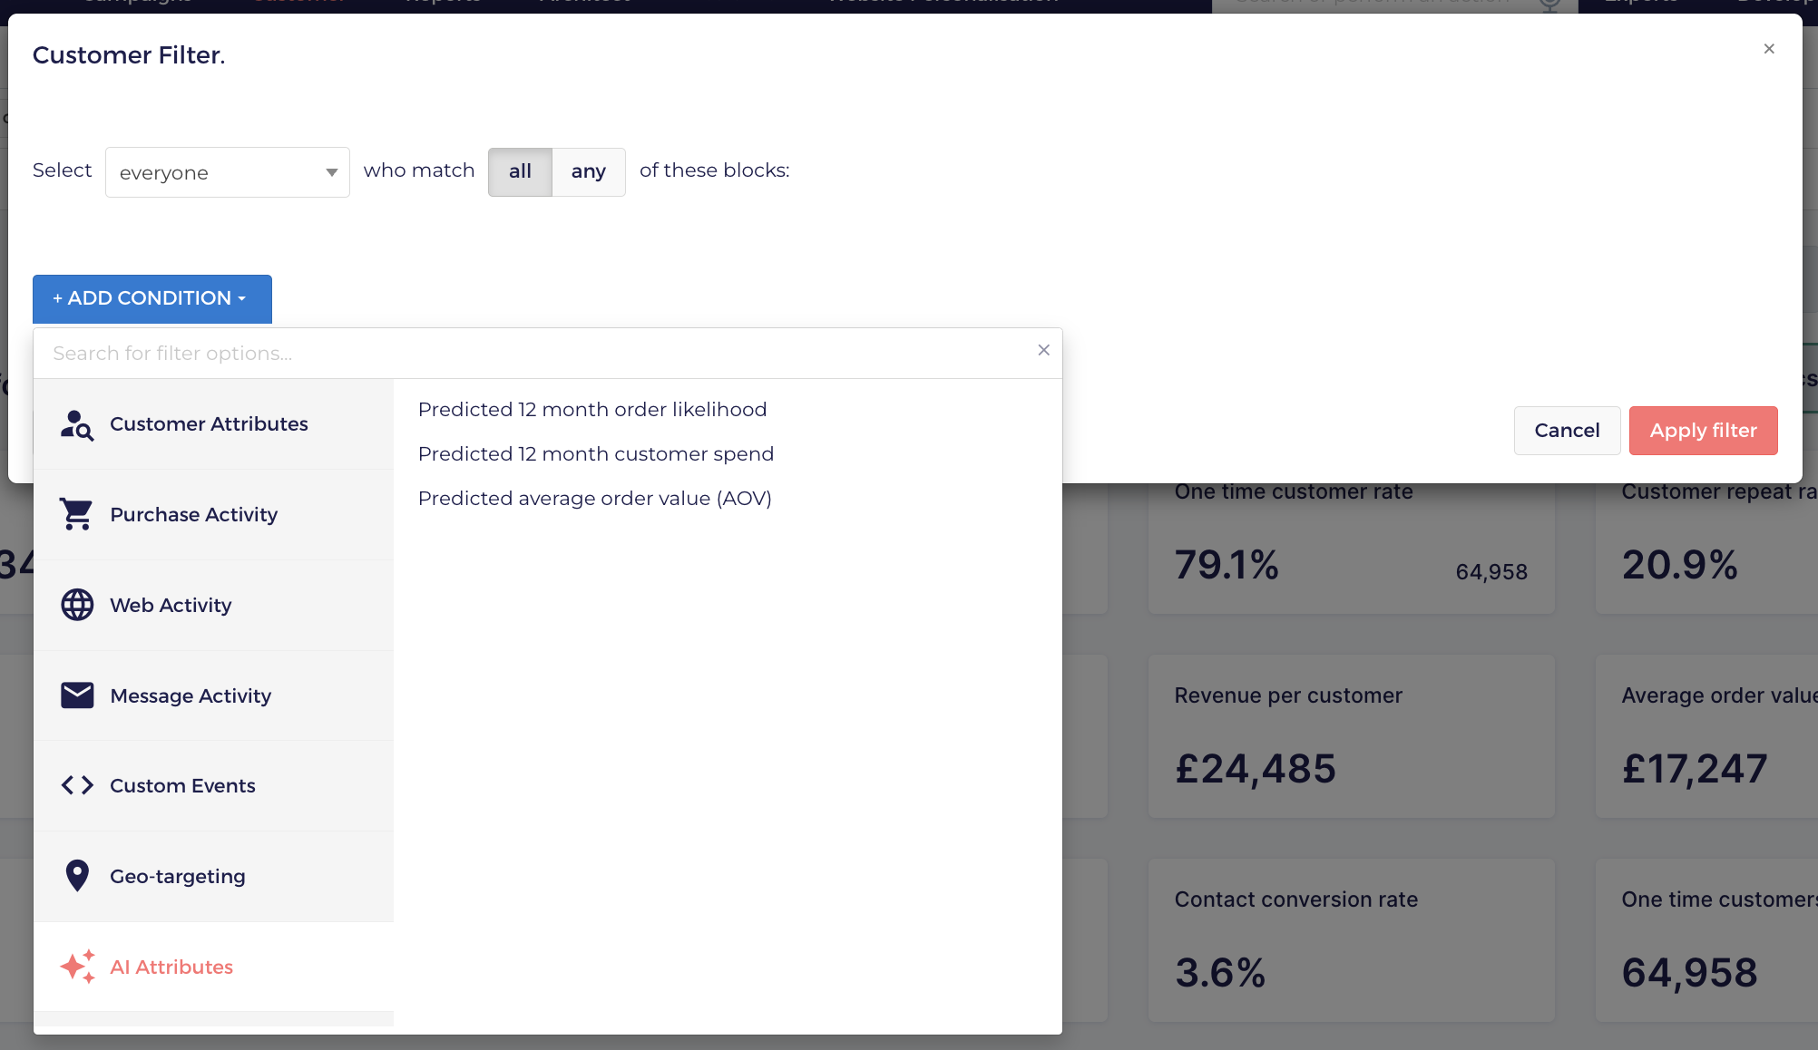Image resolution: width=1818 pixels, height=1050 pixels.
Task: Select Geo-targeting category
Action: click(x=214, y=876)
